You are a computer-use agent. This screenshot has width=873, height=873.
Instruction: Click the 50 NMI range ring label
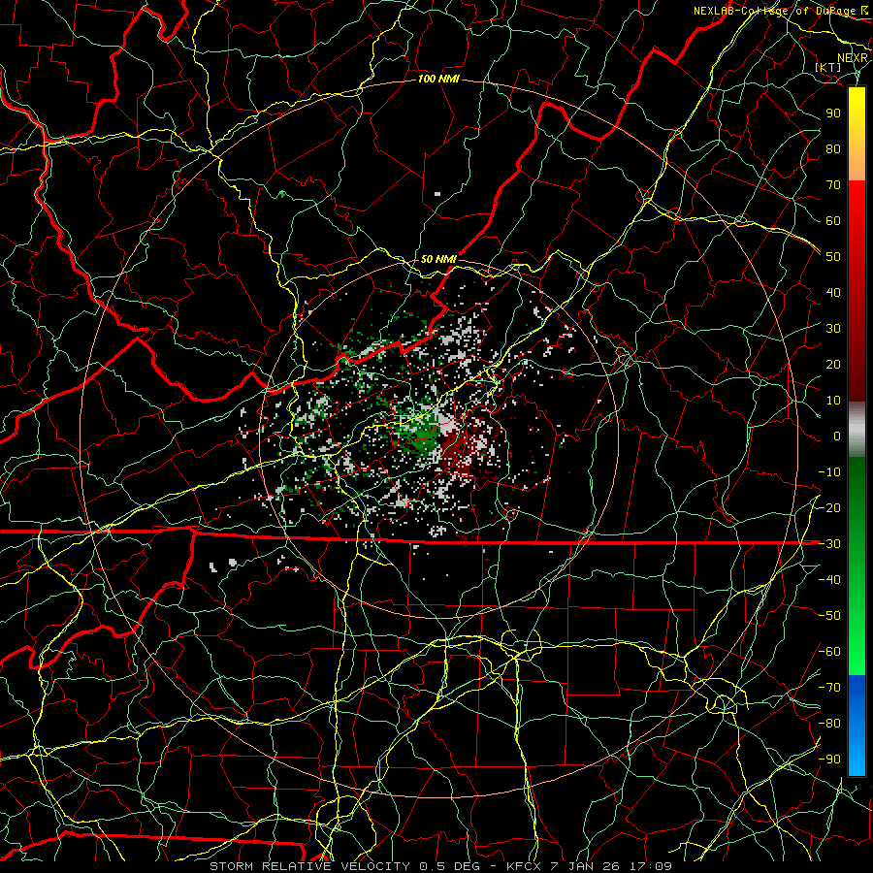[x=438, y=259]
